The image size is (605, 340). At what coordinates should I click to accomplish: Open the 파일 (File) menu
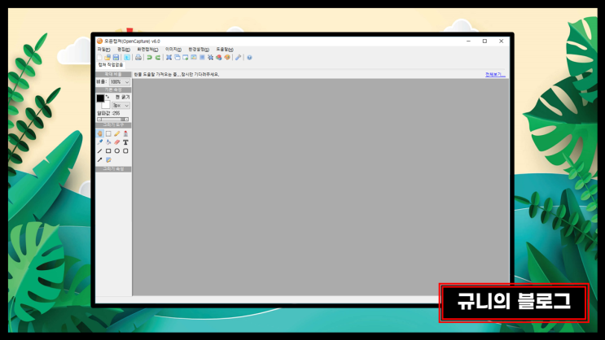103,50
